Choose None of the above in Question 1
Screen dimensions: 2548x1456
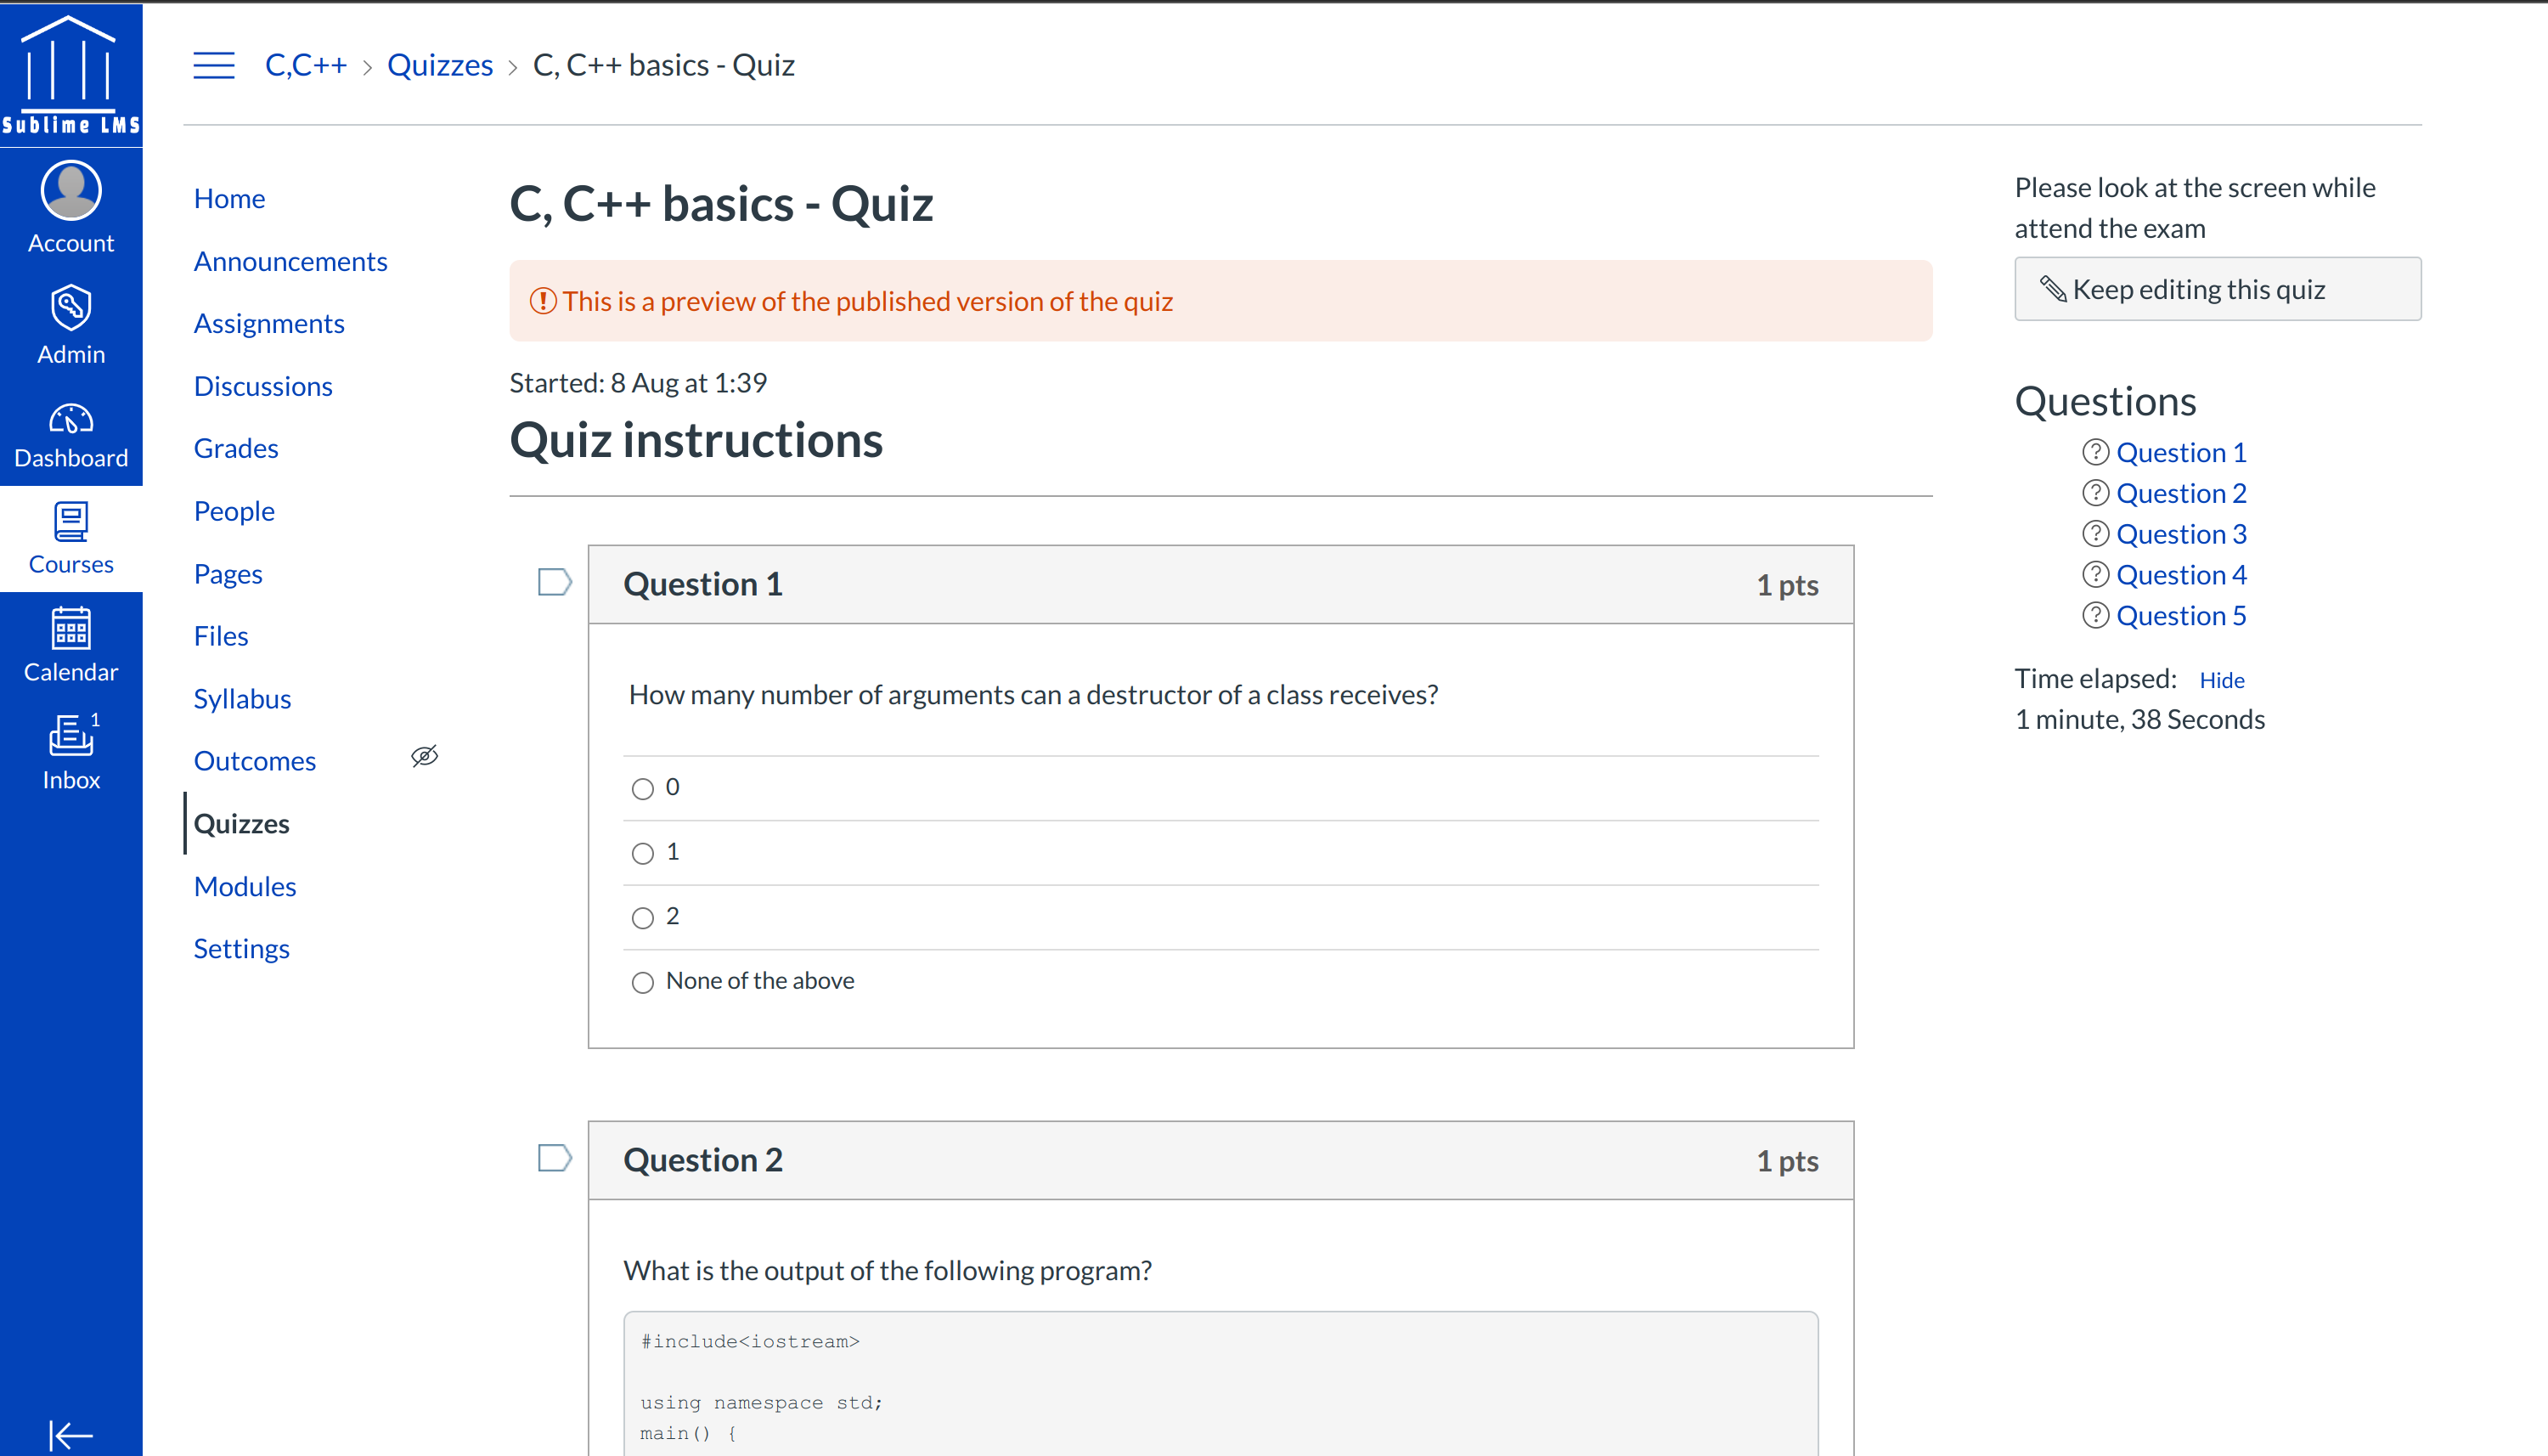tap(643, 982)
